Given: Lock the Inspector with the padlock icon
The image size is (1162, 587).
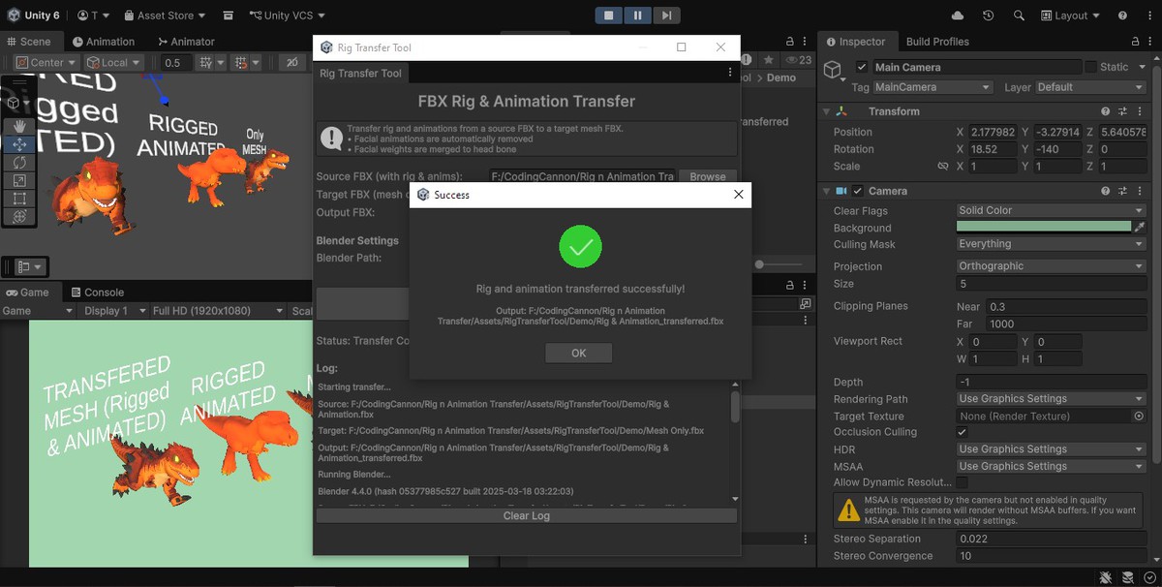Looking at the screenshot, I should pos(1136,42).
